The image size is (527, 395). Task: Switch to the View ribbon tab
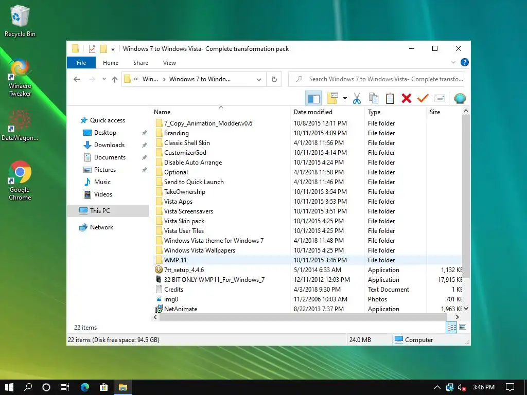169,63
